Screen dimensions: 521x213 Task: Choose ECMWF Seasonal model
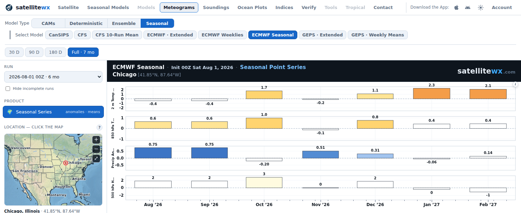point(273,35)
